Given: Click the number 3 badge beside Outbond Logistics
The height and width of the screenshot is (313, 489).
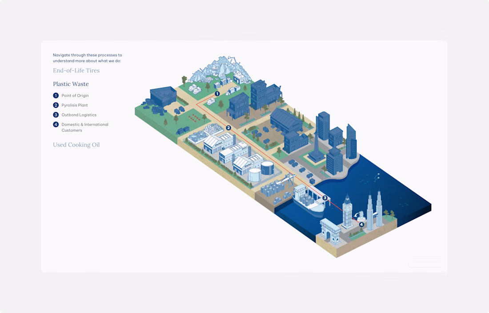Looking at the screenshot, I should pos(56,115).
